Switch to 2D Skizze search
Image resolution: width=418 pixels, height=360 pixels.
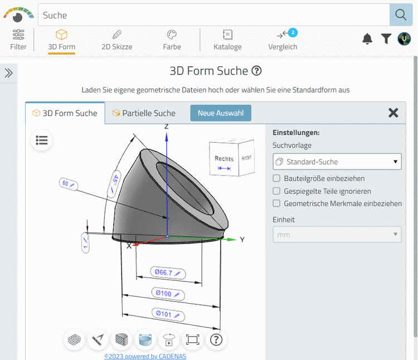point(117,40)
